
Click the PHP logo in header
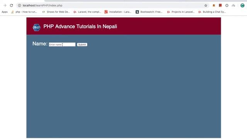point(37,27)
